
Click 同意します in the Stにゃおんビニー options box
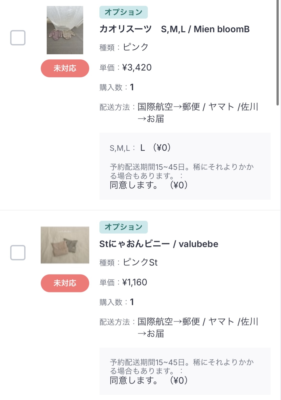(134, 380)
